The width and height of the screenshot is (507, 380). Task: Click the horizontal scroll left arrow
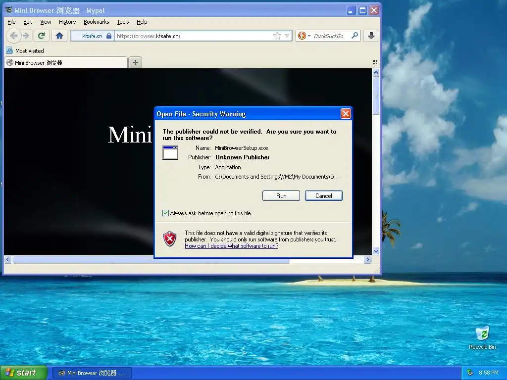coord(8,259)
